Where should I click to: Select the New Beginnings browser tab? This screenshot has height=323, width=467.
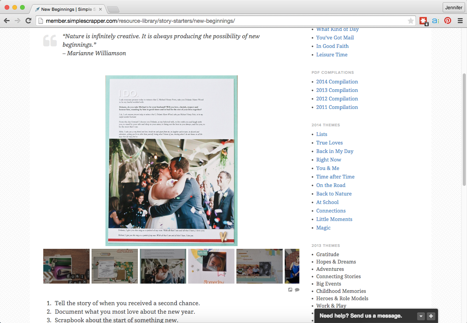[68, 9]
